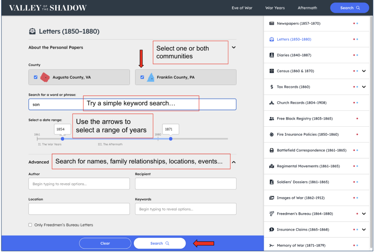Click the Free Black Registry people icon

tap(272, 119)
